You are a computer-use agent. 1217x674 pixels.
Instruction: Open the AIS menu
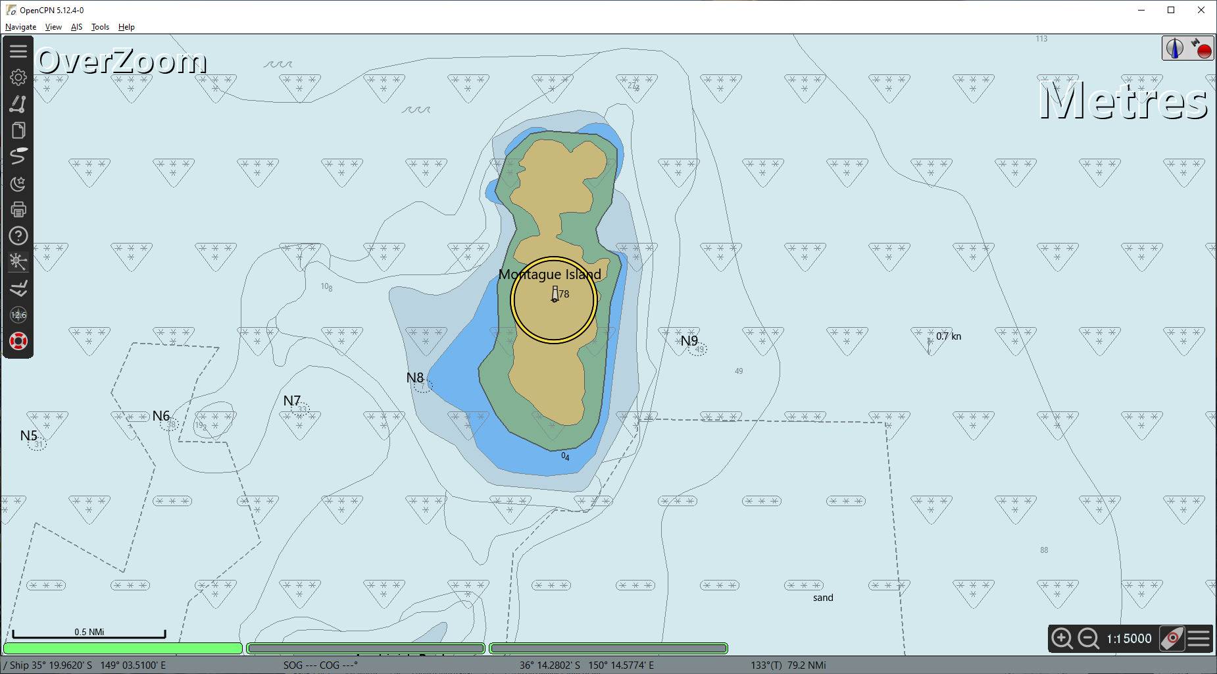click(76, 27)
